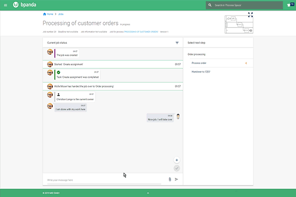Click the search magnifier icon
The image size is (296, 197).
coord(210,5)
